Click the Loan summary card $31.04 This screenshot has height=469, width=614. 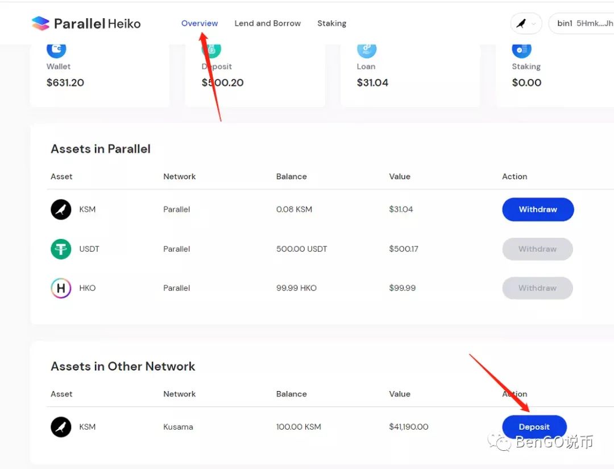tap(410, 75)
